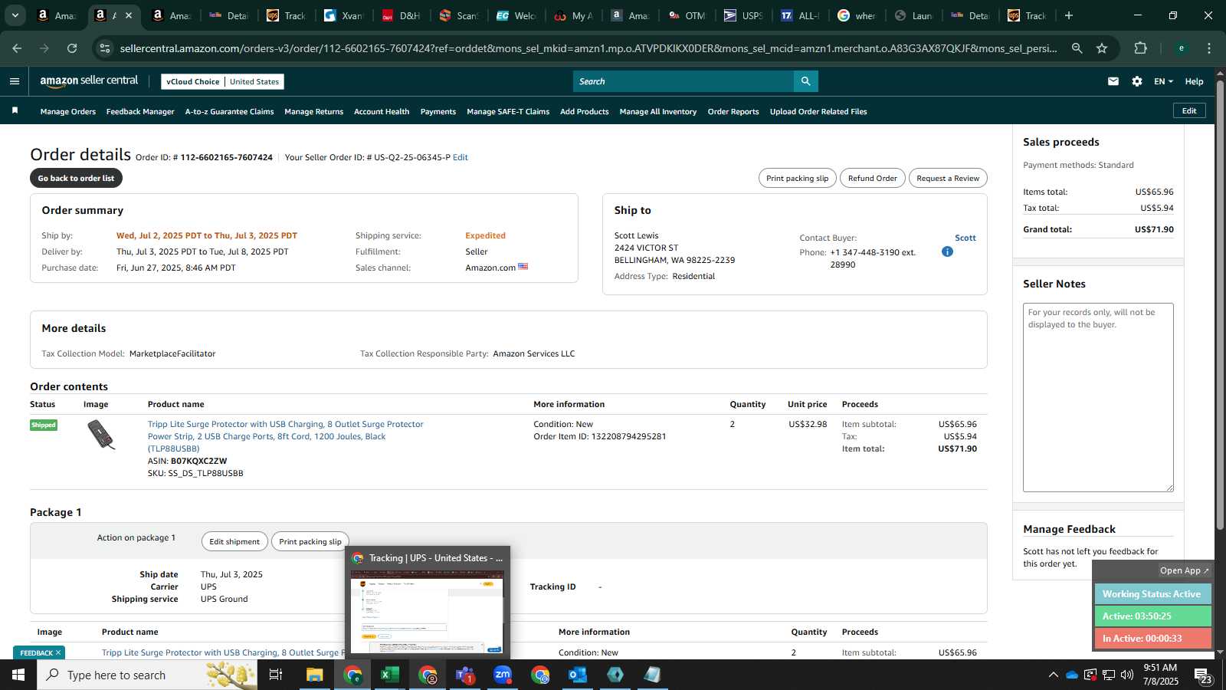Screen dimensions: 1226x690
Task: Open the Tripp Lite product link
Action: pyautogui.click(x=285, y=436)
